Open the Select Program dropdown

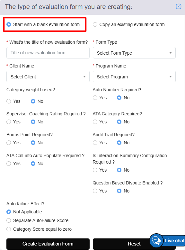coord(134,77)
